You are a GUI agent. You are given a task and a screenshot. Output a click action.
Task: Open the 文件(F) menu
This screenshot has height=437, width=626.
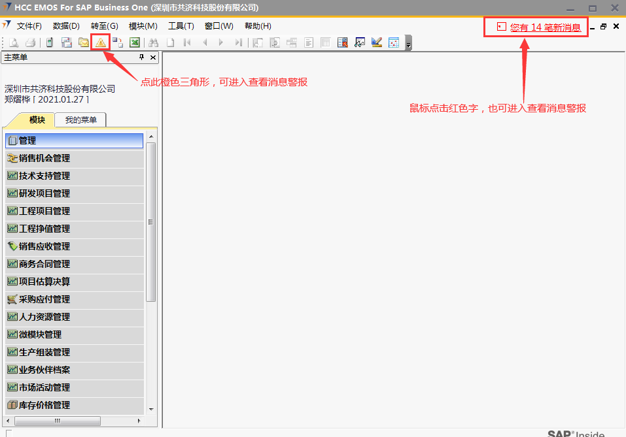(29, 26)
